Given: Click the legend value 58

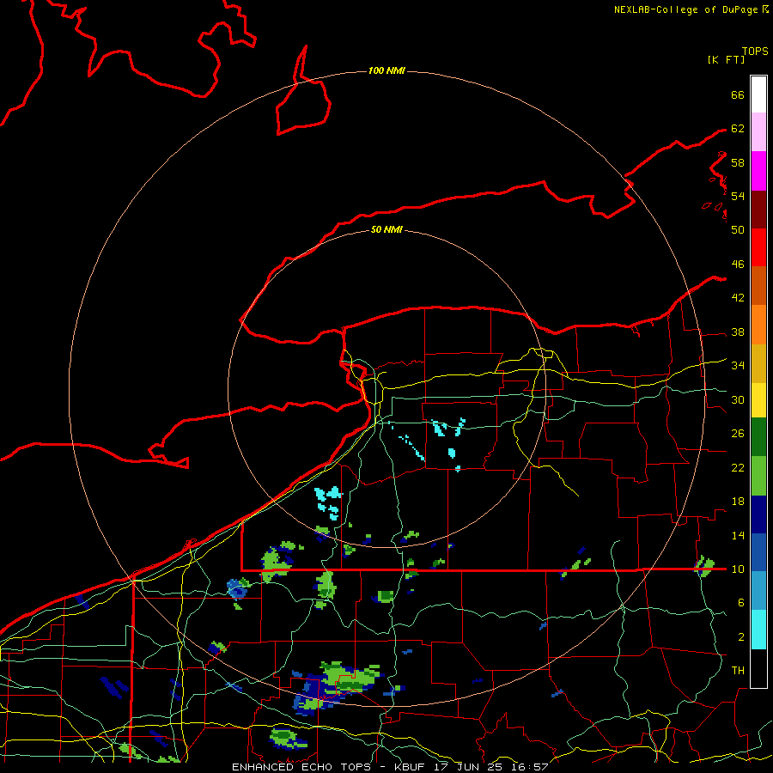Looking at the screenshot, I should point(738,162).
